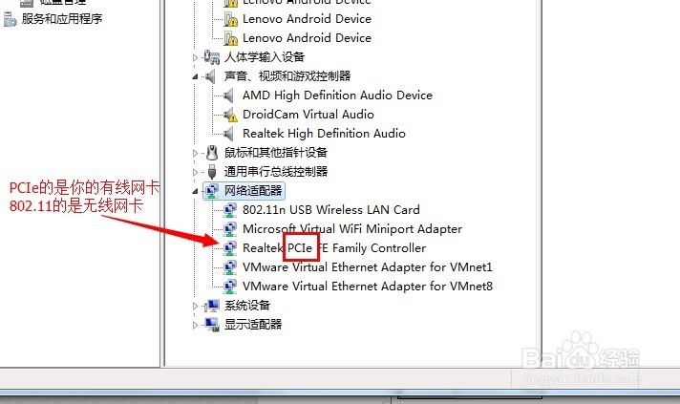The image size is (680, 404).
Task: Click the VMnet8 adapter icon
Action: click(230, 287)
